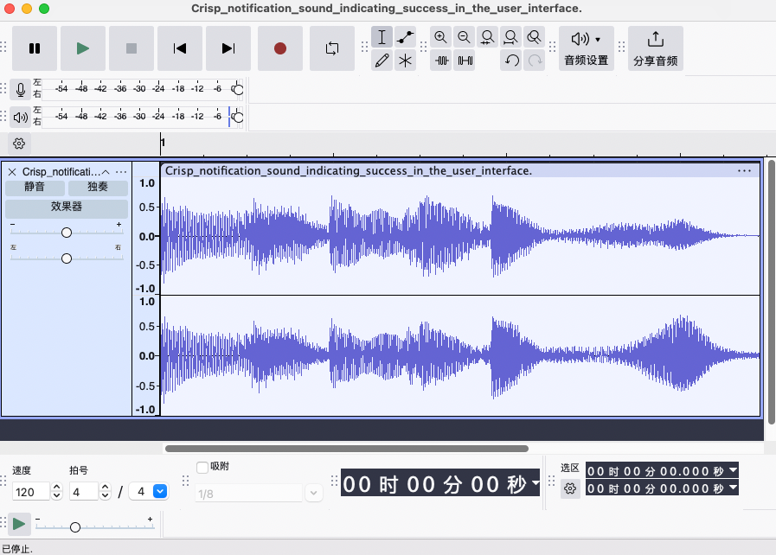Click the Zoom Toggle icon
The width and height of the screenshot is (776, 555).
pyautogui.click(x=534, y=37)
